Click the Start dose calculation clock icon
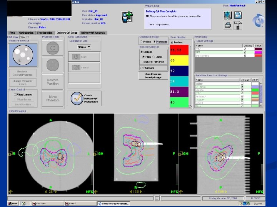This screenshot has height=207, width=277. 76,57
